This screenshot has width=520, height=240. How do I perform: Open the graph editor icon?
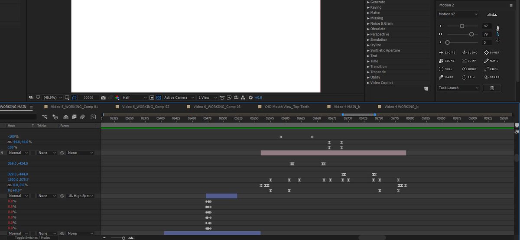tap(94, 117)
